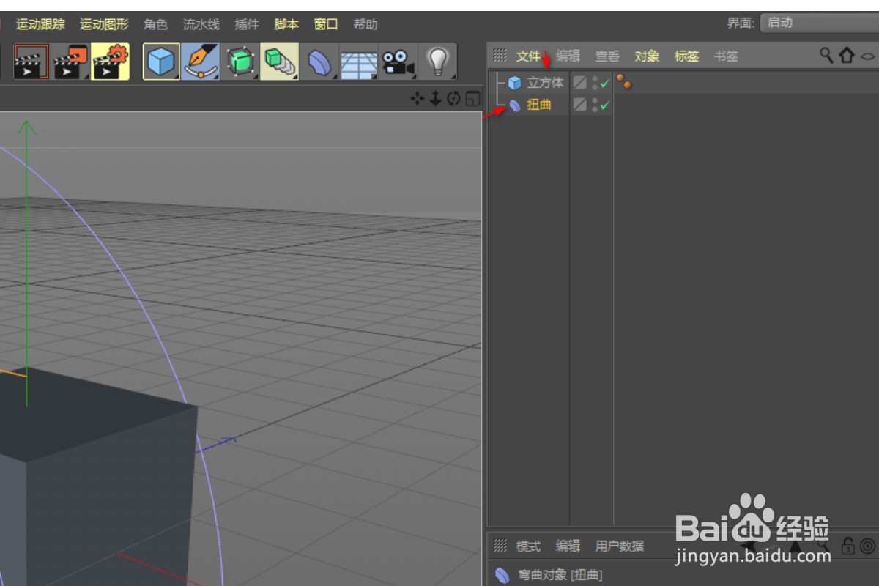The image size is (879, 586).
Task: Open 运动图形 menu
Action: 104,24
